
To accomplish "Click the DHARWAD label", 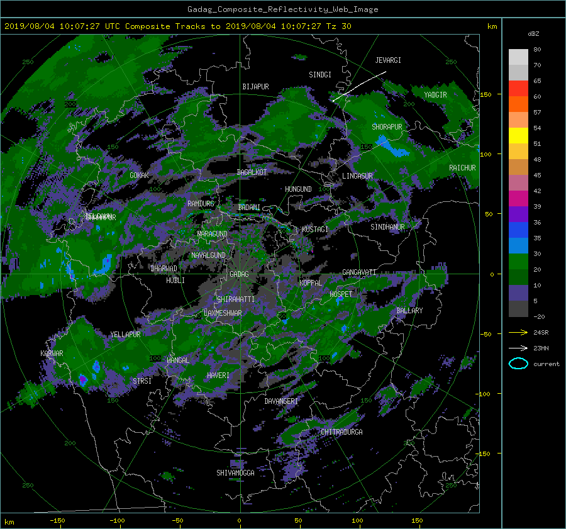I will point(164,269).
